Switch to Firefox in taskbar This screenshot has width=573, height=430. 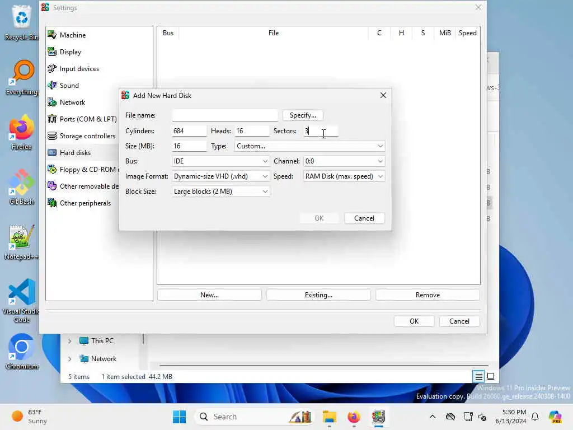coord(354,417)
